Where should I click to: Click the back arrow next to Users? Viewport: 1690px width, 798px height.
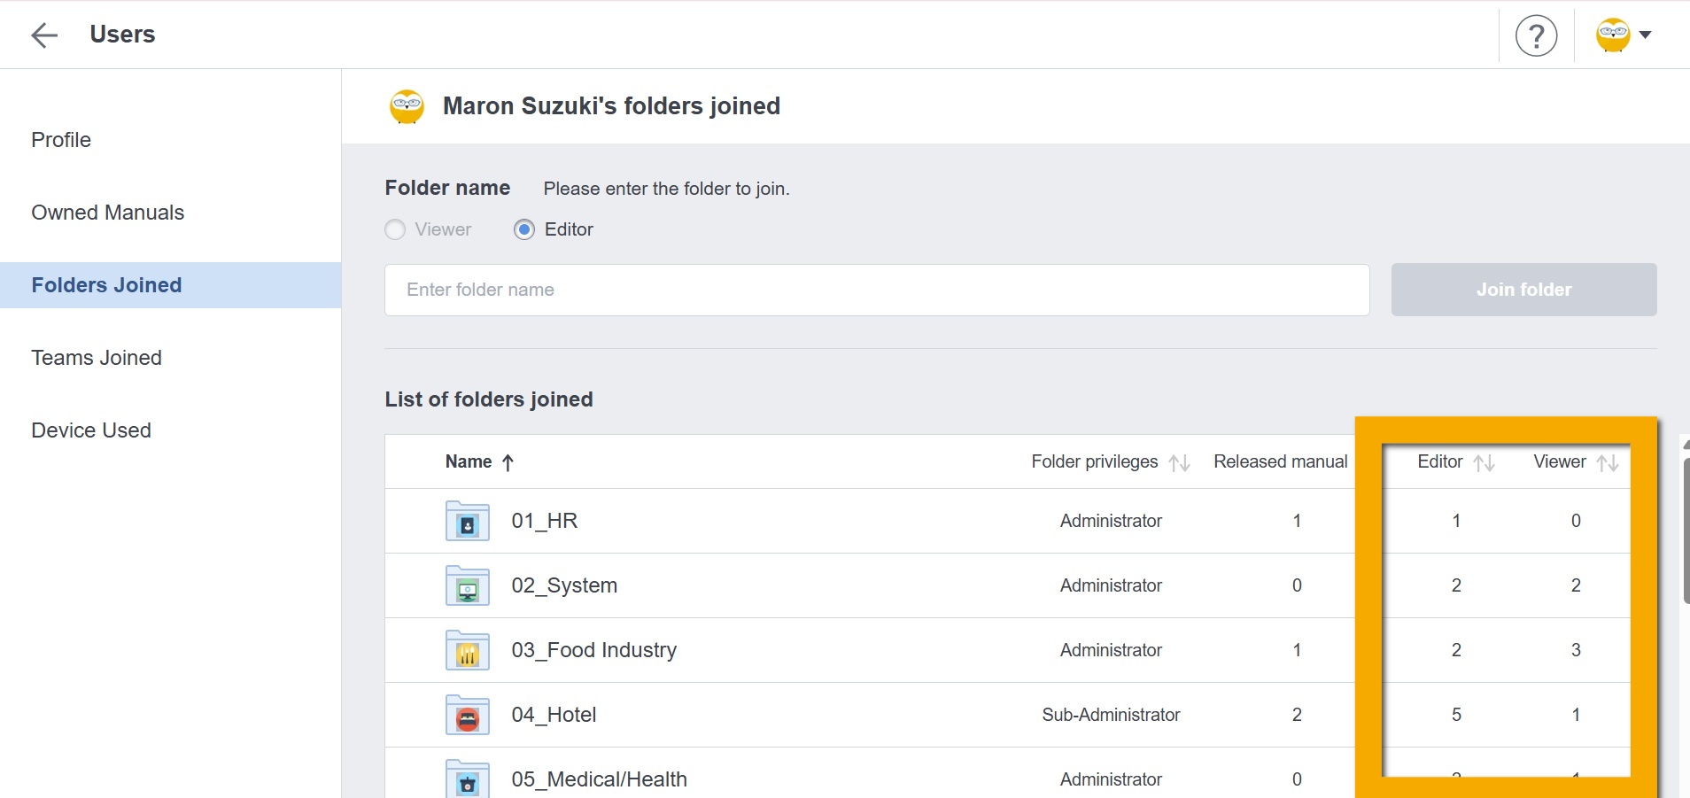pos(43,35)
